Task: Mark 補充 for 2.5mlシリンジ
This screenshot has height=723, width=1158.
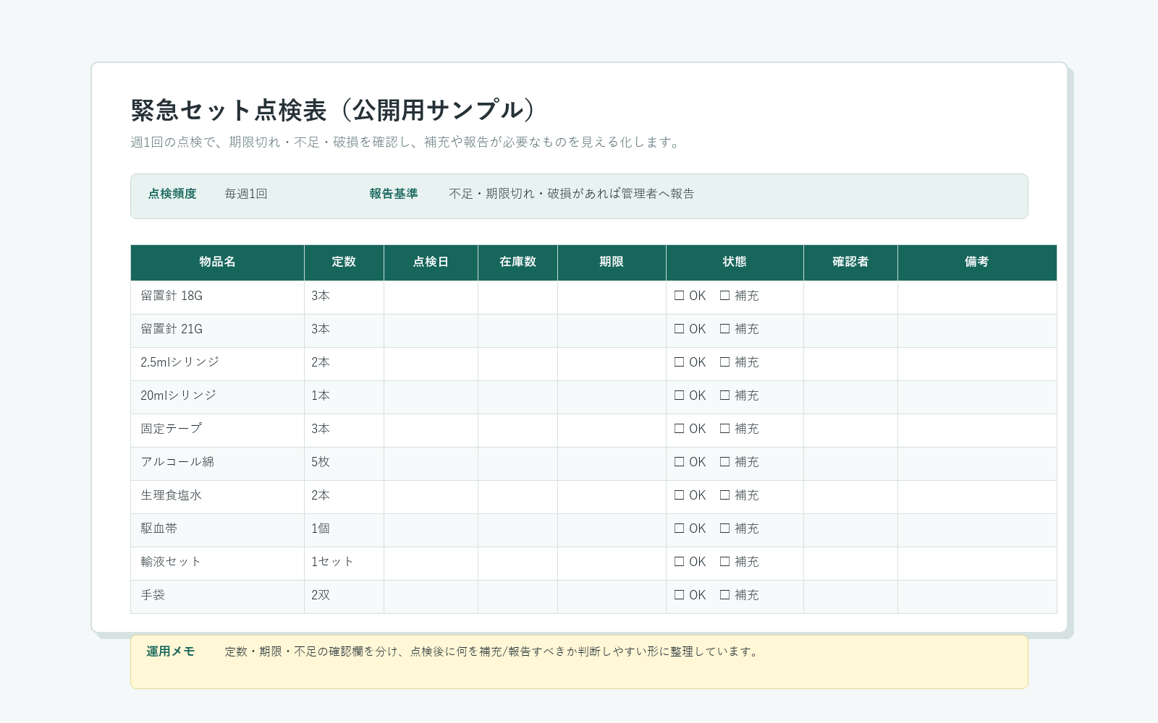Action: click(724, 362)
